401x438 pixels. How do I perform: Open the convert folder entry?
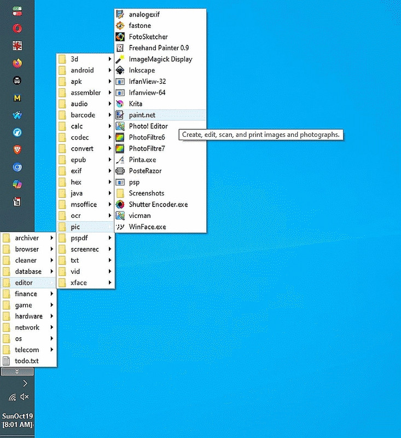coord(85,148)
